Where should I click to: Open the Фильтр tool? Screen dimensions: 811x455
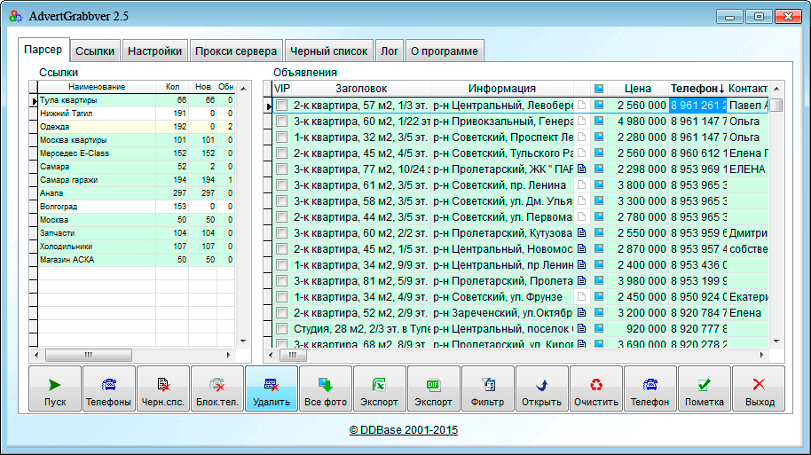488,388
